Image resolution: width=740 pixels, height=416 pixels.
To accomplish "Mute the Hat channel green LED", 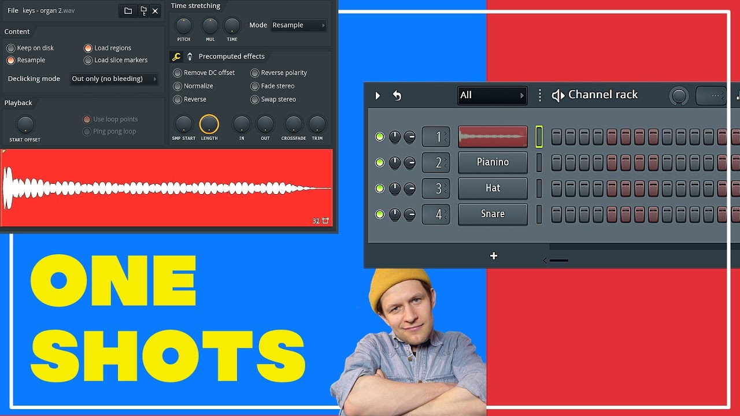I will click(x=380, y=188).
